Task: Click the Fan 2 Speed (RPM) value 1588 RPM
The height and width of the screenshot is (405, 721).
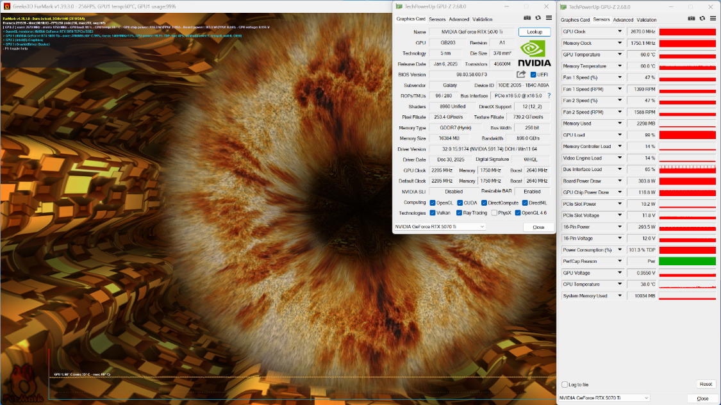Action: [x=642, y=112]
